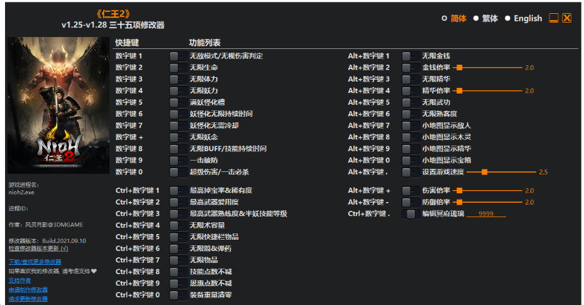Click the 支持作者 link
584x305 pixels.
click(19, 281)
